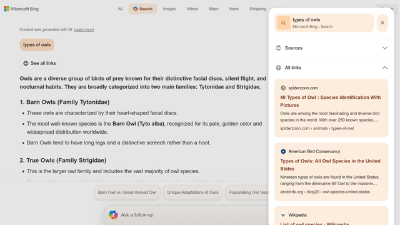This screenshot has width=400, height=225.
Task: Select the Copilot Search tab
Action: coord(142,9)
